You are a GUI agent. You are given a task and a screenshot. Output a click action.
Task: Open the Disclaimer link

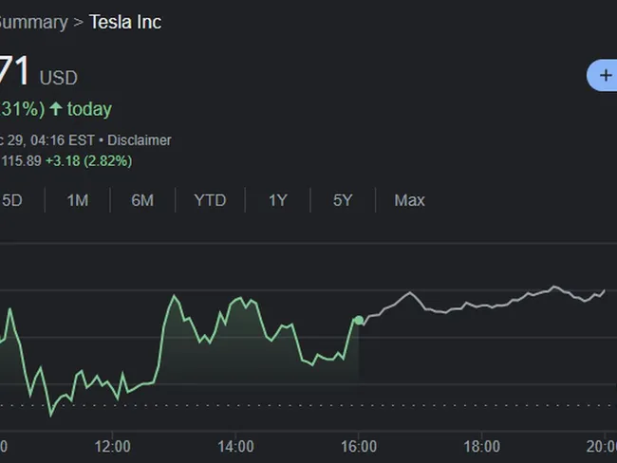pos(140,139)
